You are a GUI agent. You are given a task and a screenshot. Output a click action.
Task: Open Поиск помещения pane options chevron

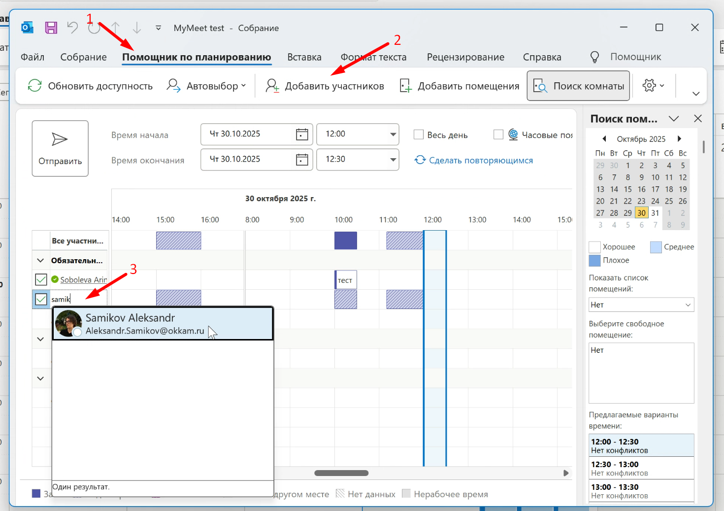(x=674, y=118)
